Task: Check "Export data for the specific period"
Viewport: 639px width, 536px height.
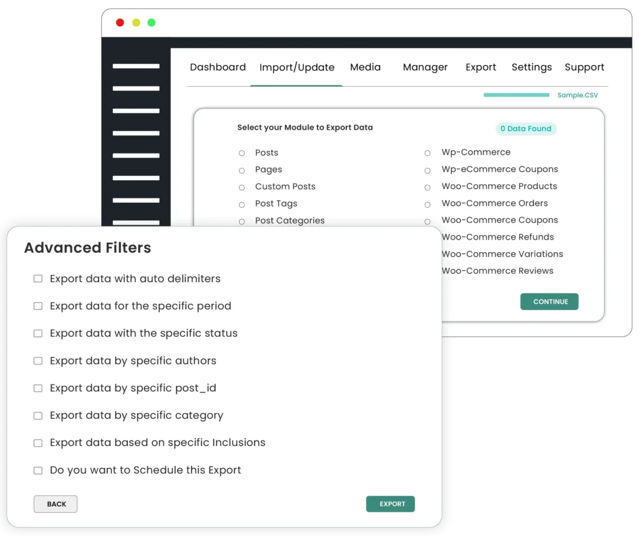Action: (38, 306)
